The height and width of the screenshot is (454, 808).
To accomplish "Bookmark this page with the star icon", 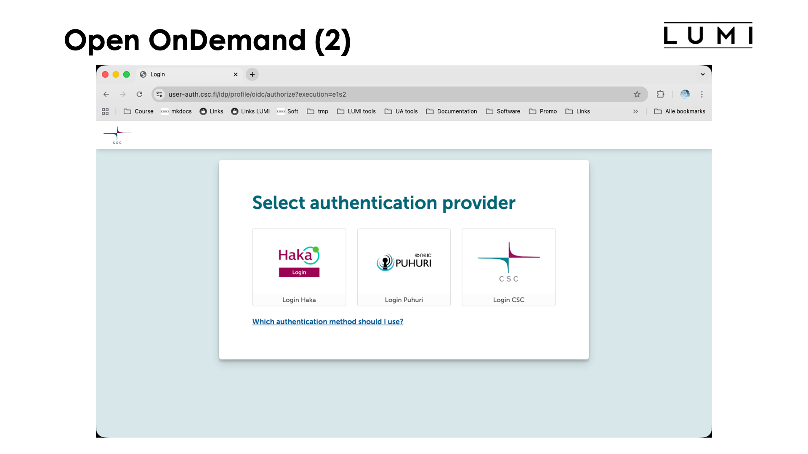I will click(x=637, y=94).
